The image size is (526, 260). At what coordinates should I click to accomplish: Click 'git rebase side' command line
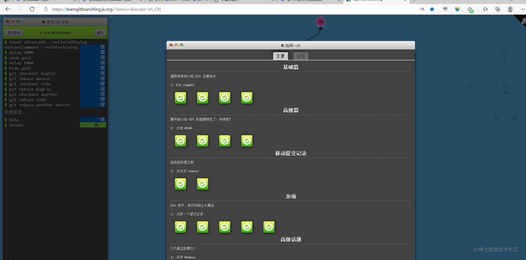pyautogui.click(x=27, y=100)
